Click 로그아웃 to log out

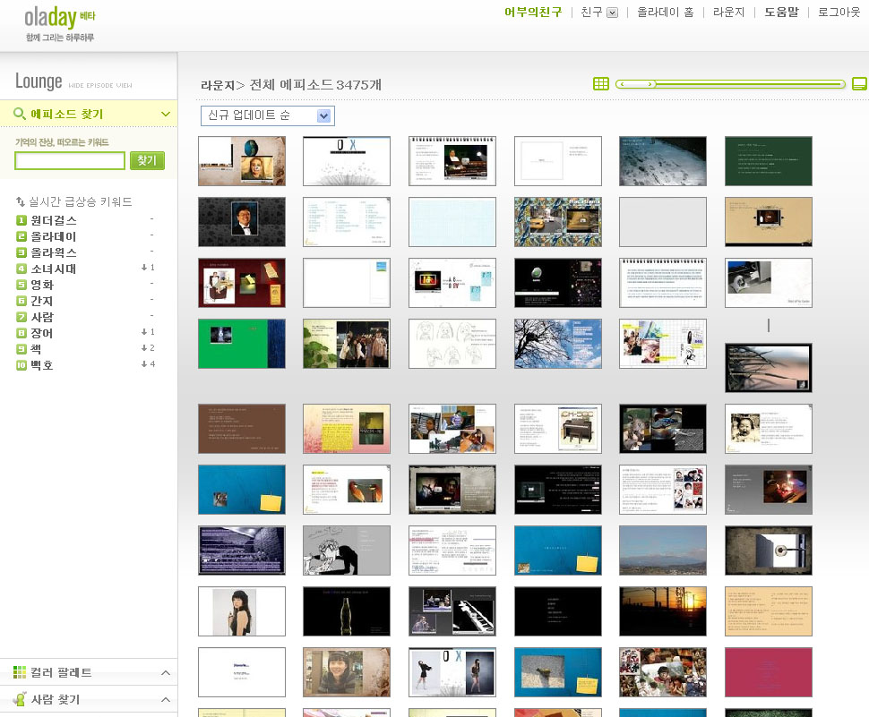[x=839, y=13]
